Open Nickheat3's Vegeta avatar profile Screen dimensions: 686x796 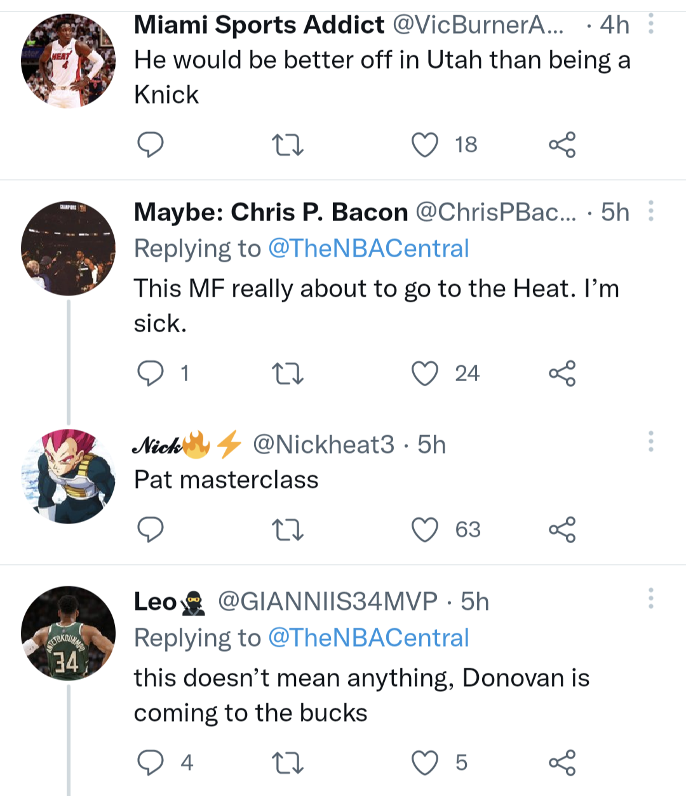tap(68, 476)
